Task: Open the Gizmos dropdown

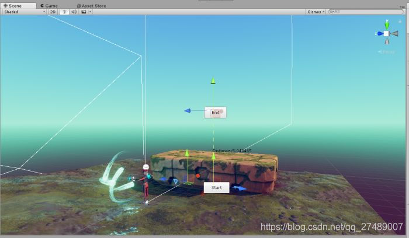Action: coord(316,12)
